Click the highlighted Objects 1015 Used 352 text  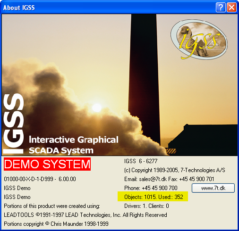pos(153,197)
